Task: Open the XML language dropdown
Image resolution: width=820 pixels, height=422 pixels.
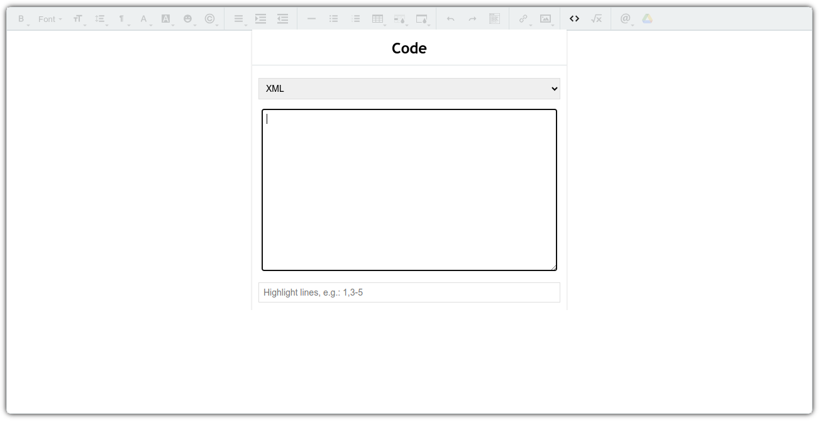Action: tap(409, 89)
